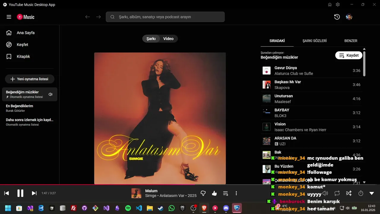Open the hamburger guide menu
This screenshot has height=214, width=380.
click(9, 17)
